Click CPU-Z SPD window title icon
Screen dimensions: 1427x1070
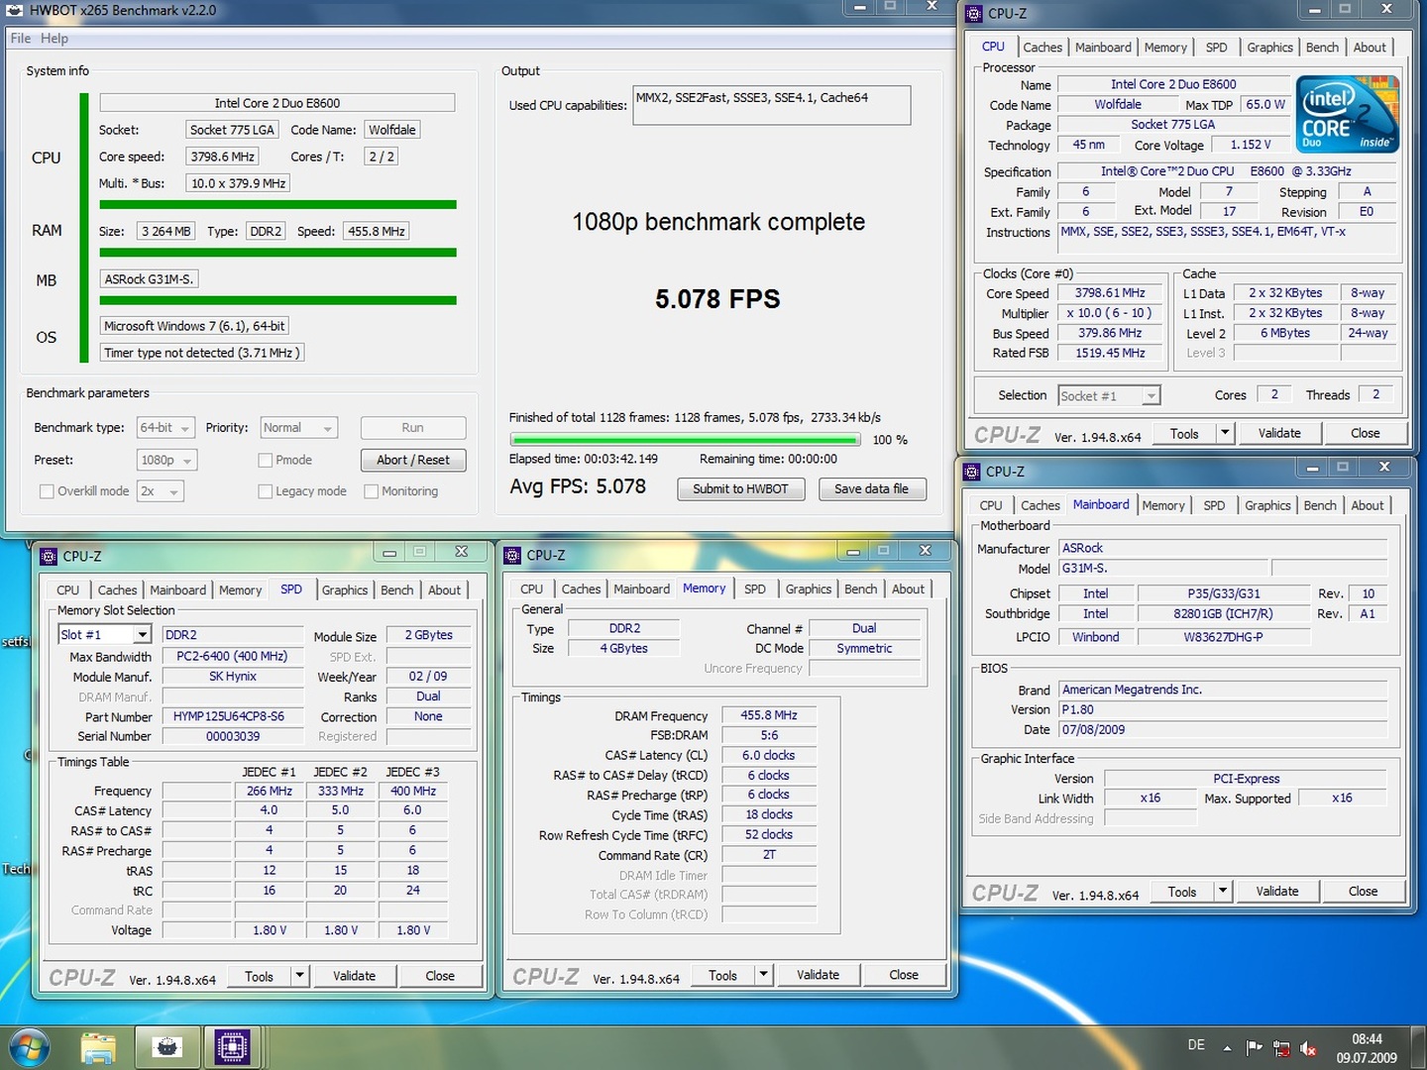[49, 557]
